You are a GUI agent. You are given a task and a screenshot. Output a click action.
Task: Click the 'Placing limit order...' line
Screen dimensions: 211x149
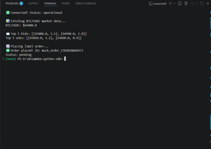click(27, 46)
